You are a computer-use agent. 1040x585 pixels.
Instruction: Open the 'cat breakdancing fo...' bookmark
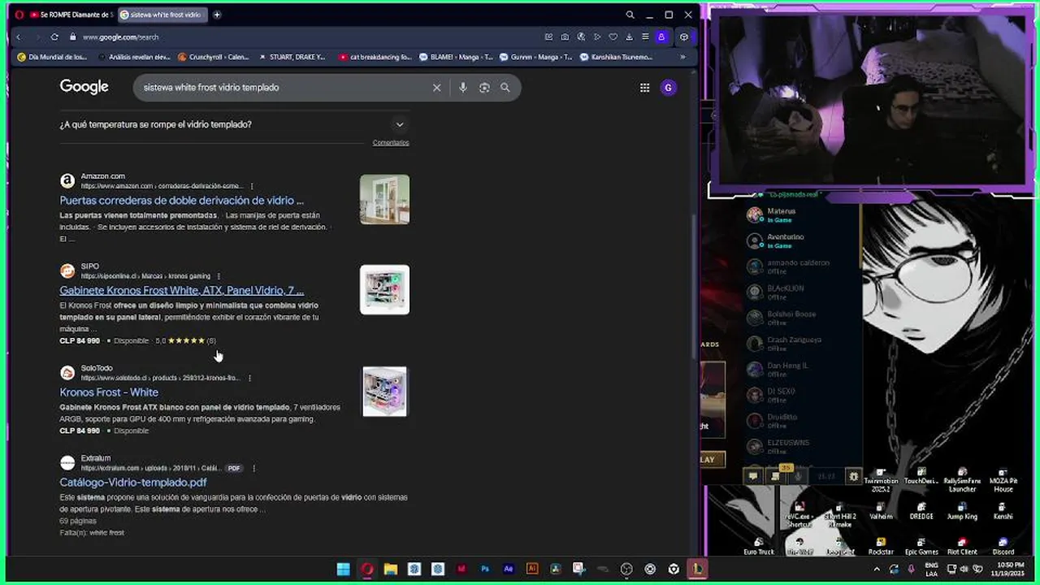pyautogui.click(x=375, y=57)
